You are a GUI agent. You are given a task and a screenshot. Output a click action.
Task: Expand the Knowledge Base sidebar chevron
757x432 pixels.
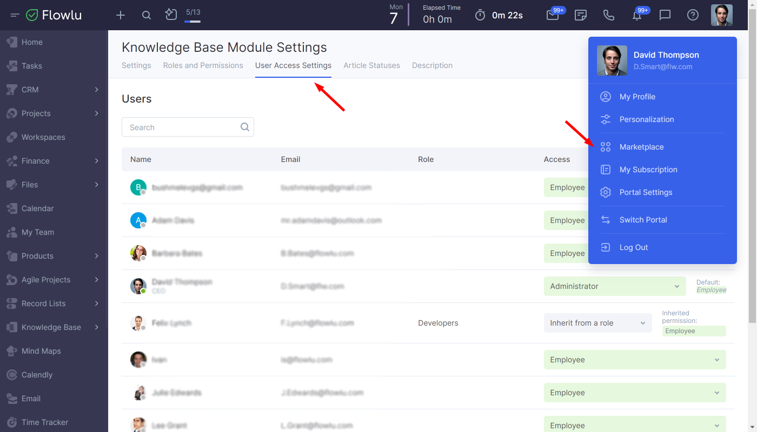click(97, 327)
